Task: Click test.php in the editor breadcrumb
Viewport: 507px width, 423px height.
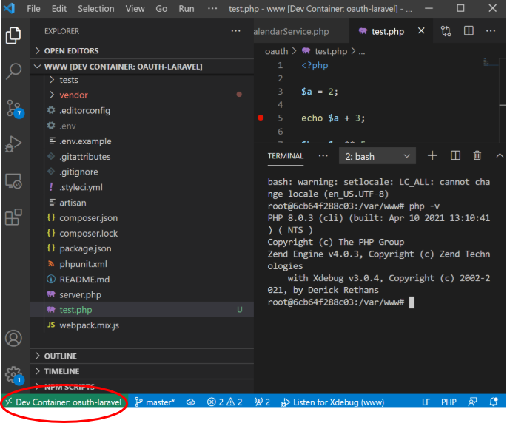Action: coord(330,51)
